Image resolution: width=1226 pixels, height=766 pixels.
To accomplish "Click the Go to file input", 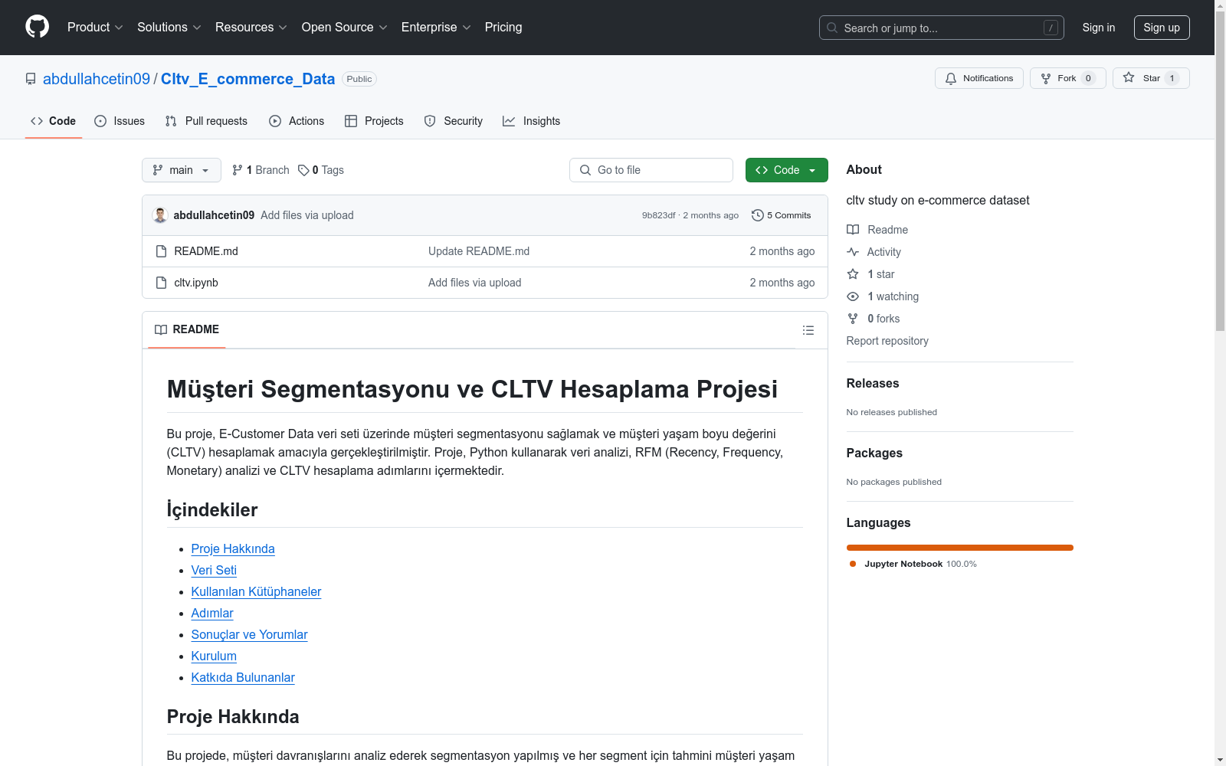I will pyautogui.click(x=651, y=170).
